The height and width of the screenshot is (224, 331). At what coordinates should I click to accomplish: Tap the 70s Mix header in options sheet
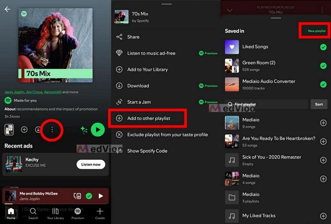pos(166,17)
